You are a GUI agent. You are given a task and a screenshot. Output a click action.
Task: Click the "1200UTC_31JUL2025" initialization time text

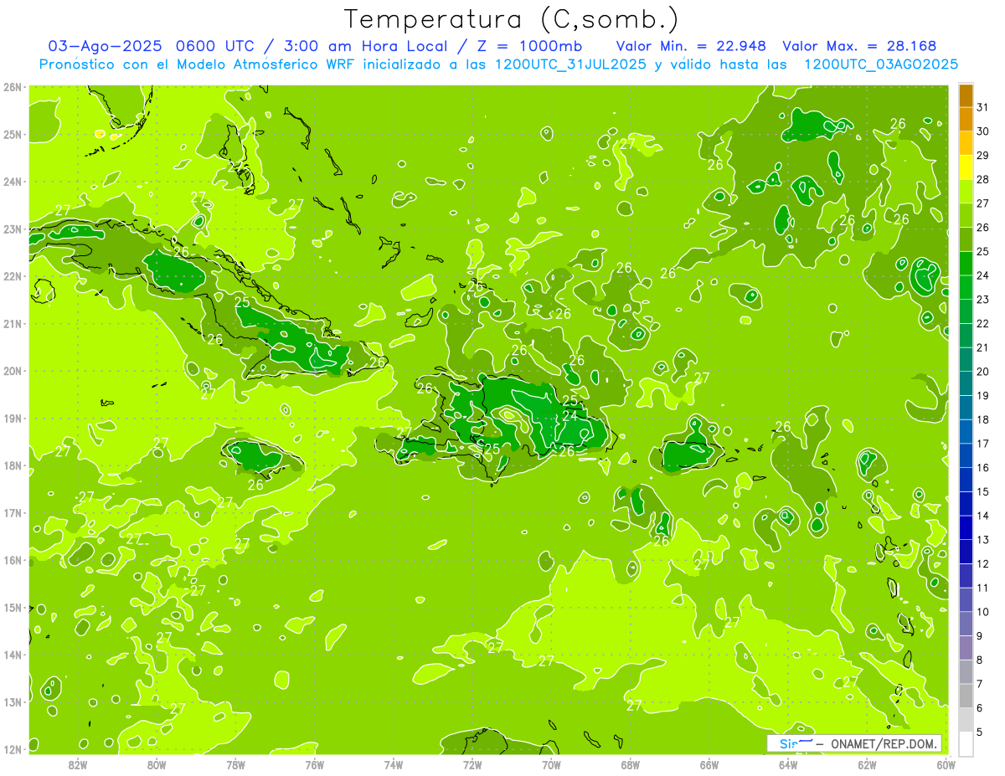(x=570, y=64)
